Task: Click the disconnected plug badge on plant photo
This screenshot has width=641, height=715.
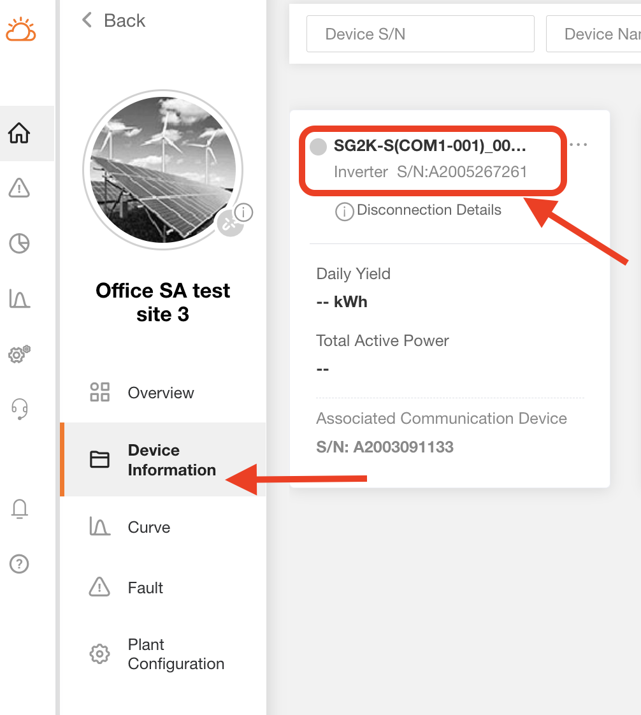Action: [x=229, y=224]
